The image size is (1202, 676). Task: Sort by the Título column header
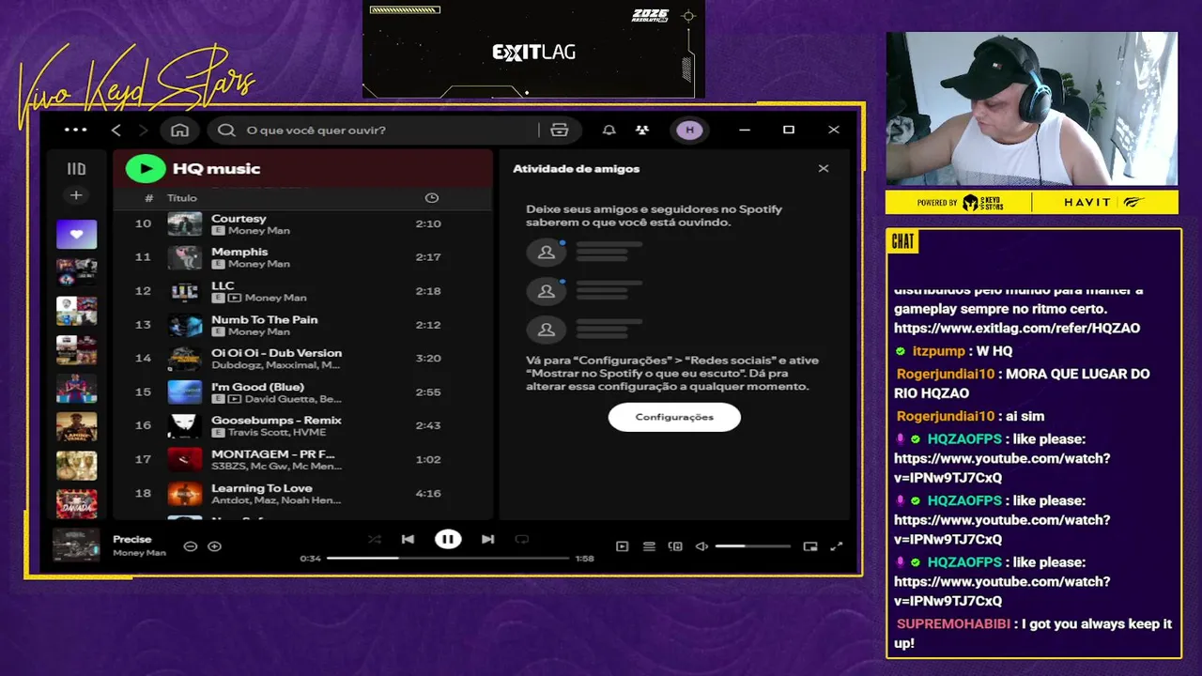coord(182,198)
